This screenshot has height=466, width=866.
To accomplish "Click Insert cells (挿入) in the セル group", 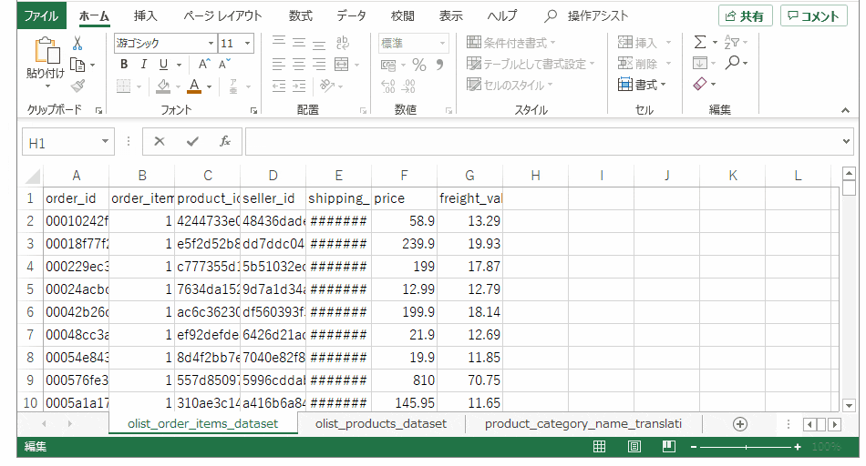I will click(644, 43).
